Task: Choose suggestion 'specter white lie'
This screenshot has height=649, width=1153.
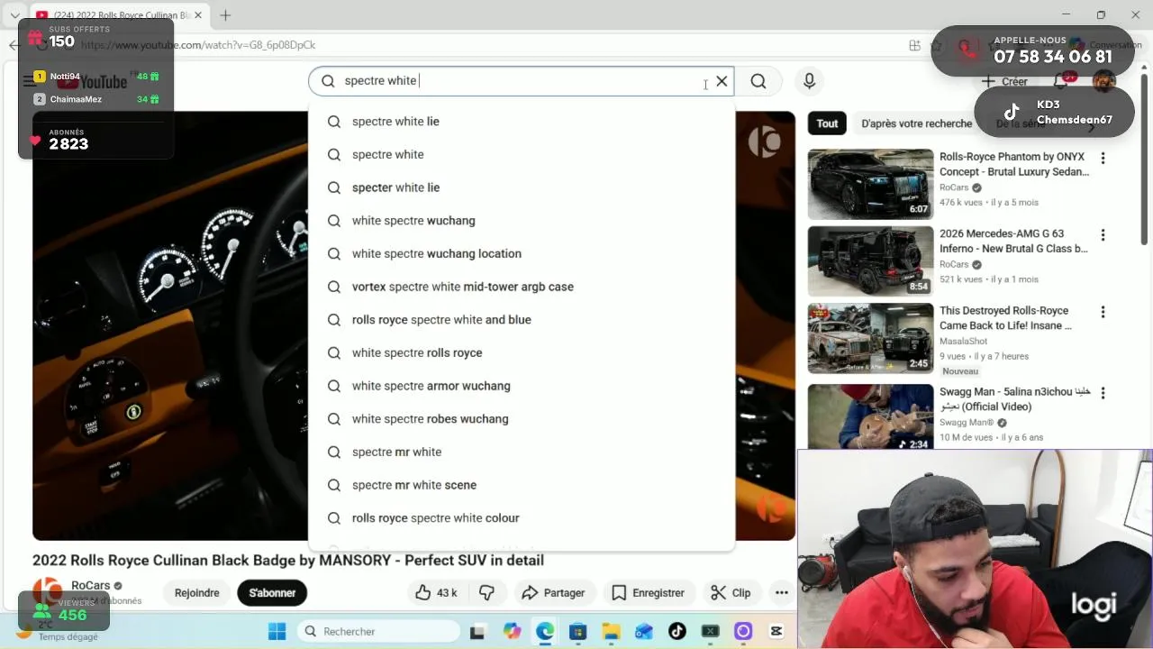Action: 522,187
